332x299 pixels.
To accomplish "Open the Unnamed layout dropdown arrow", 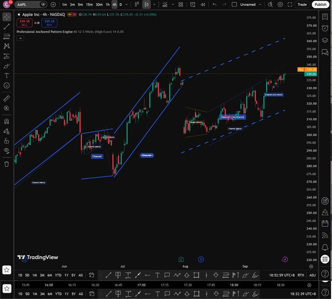I will click(x=260, y=5).
